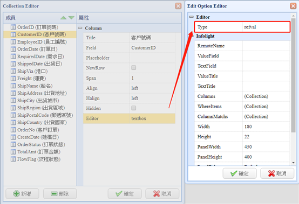This screenshot has height=204, width=299.
Task: Toggle the Hidden checkbox
Action: [x=134, y=108]
